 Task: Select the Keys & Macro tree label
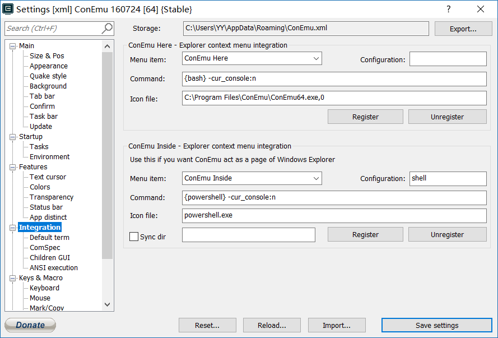point(41,278)
